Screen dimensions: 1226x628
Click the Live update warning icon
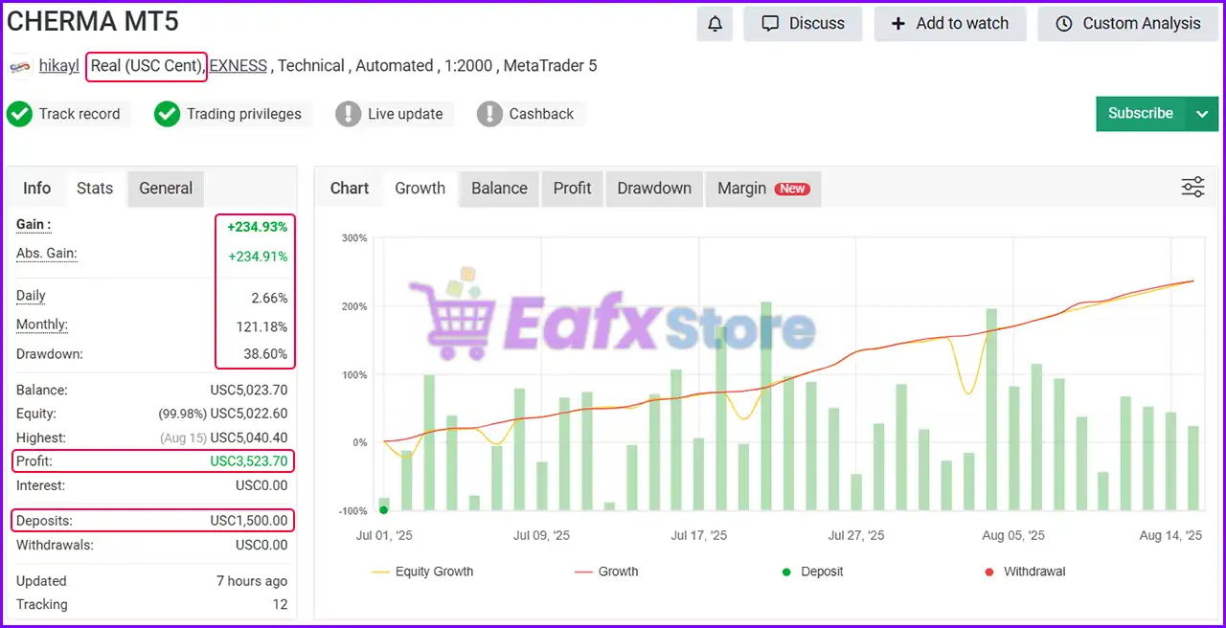coord(348,114)
